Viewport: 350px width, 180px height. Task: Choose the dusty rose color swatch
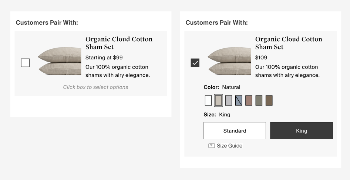click(249, 100)
